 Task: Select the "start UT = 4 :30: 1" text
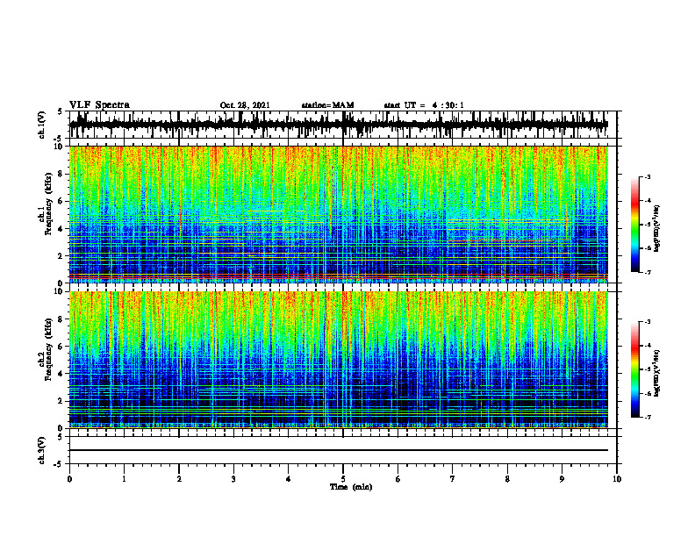click(424, 105)
